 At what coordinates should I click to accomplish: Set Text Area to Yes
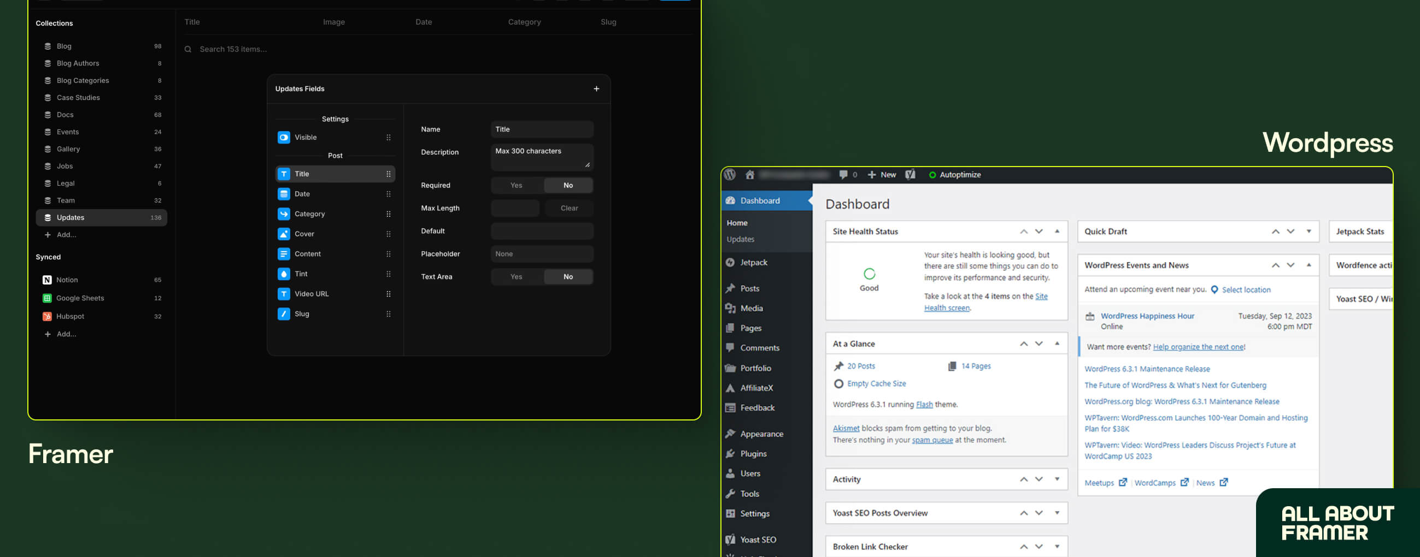pos(517,277)
